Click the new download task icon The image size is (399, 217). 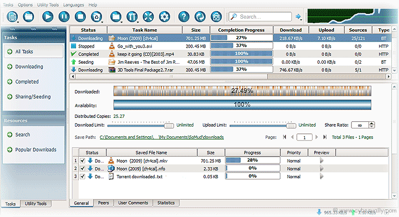pyautogui.click(x=12, y=17)
